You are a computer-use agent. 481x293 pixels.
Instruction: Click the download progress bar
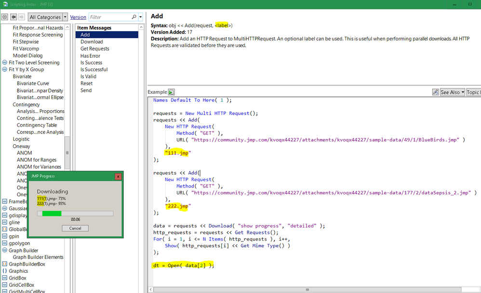[75, 213]
